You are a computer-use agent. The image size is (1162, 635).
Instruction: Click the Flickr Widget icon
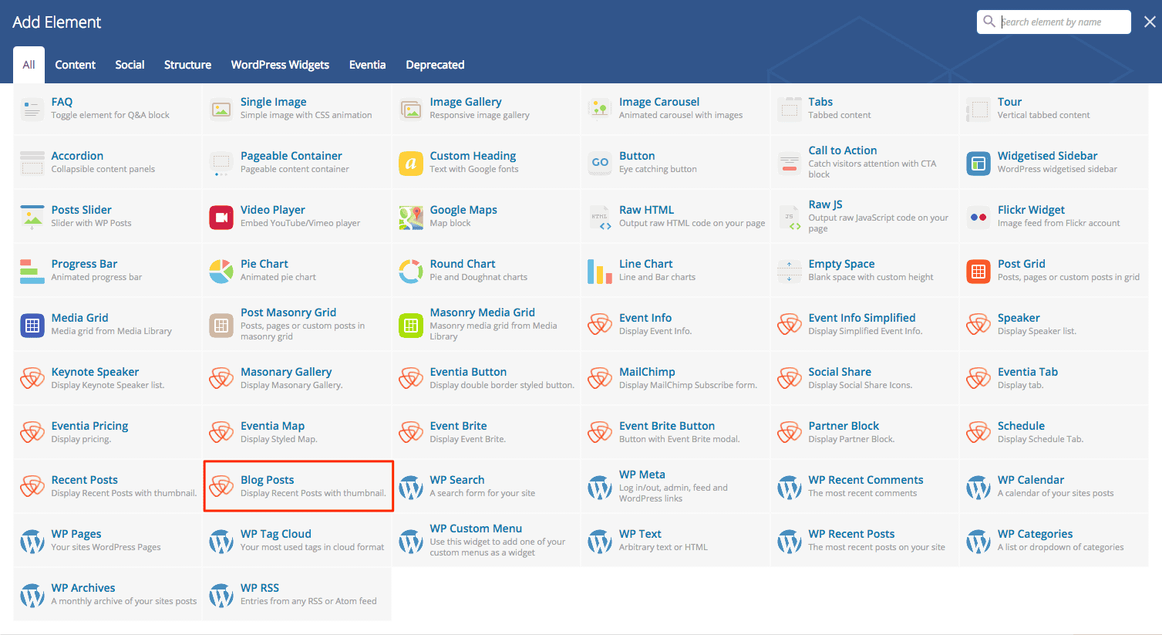coord(978,218)
